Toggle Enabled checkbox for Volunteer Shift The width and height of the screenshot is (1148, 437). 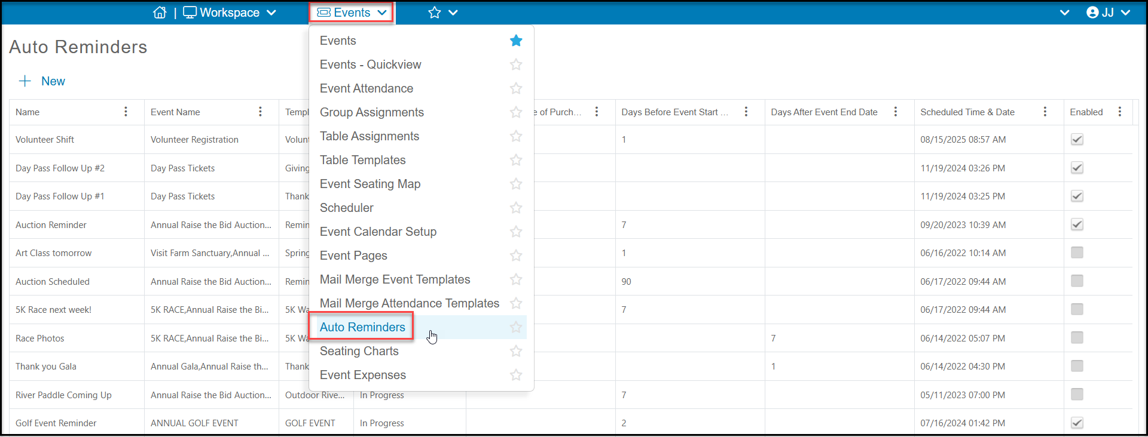point(1077,139)
